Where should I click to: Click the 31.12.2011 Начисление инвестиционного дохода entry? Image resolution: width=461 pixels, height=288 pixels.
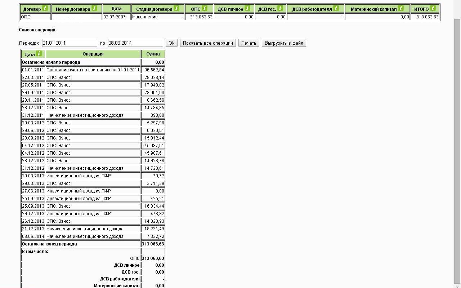(x=93, y=115)
